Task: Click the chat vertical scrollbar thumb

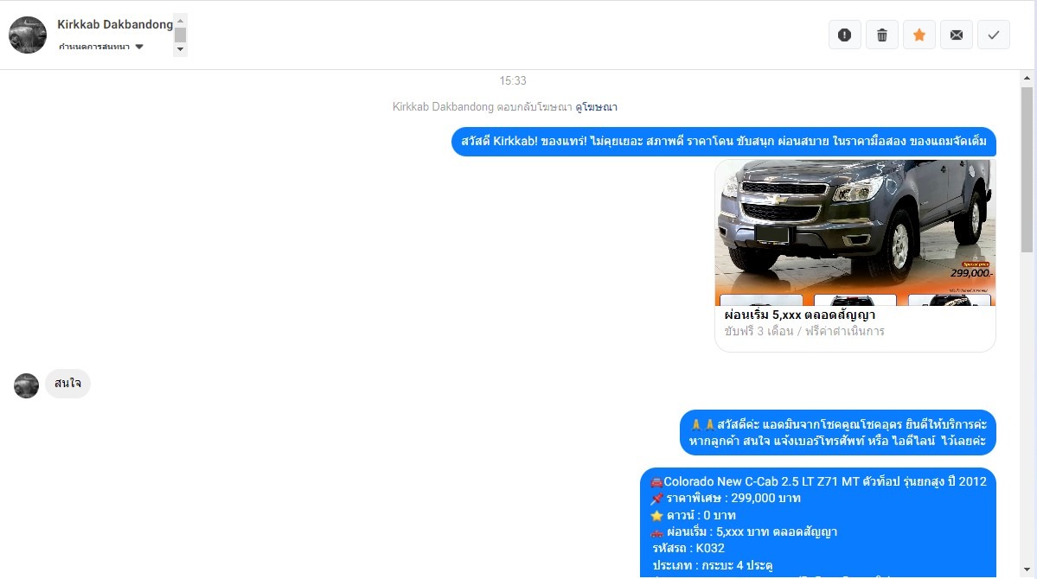Action: click(1027, 169)
